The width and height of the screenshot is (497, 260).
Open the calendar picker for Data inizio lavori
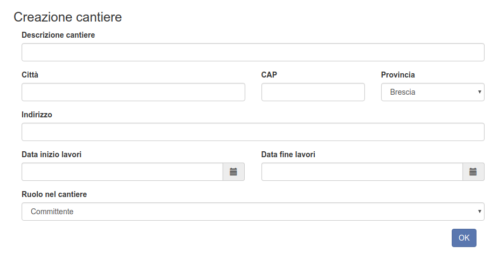(x=233, y=172)
